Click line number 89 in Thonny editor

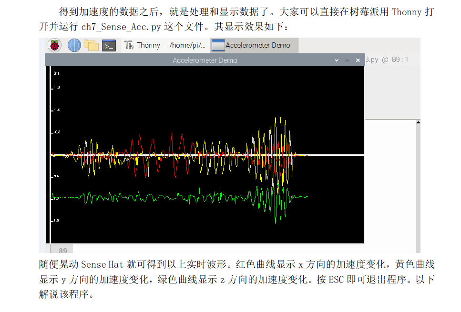[x=62, y=250]
